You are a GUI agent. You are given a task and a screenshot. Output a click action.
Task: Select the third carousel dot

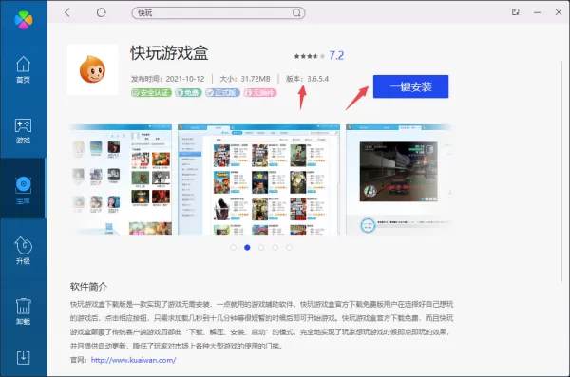click(261, 248)
